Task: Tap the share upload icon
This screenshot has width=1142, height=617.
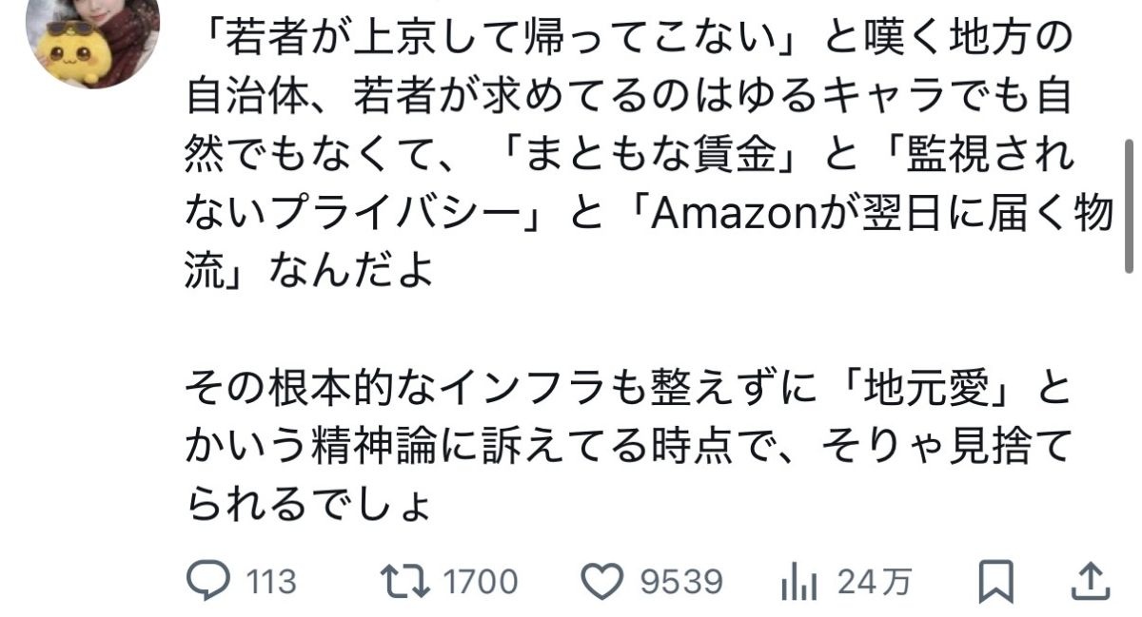Action: [1089, 580]
